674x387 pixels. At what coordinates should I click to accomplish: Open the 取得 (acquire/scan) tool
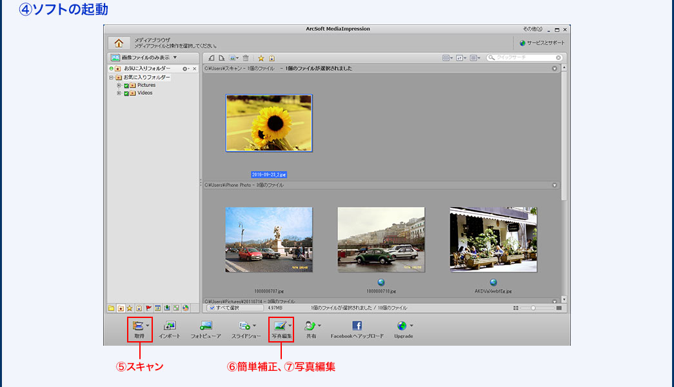(x=140, y=330)
